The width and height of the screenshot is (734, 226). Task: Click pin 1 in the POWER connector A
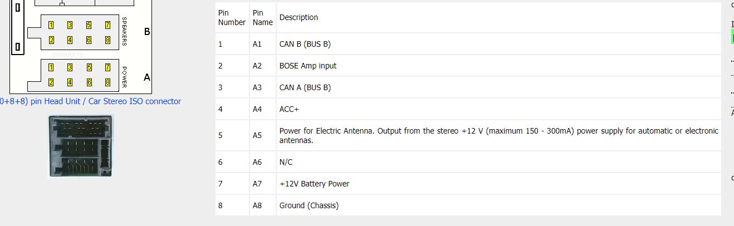click(x=51, y=67)
